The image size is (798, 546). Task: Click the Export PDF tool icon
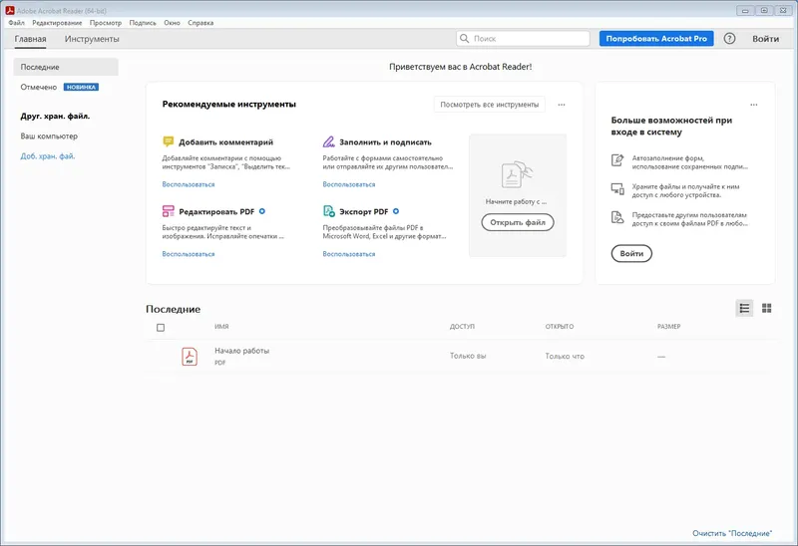[x=329, y=211]
